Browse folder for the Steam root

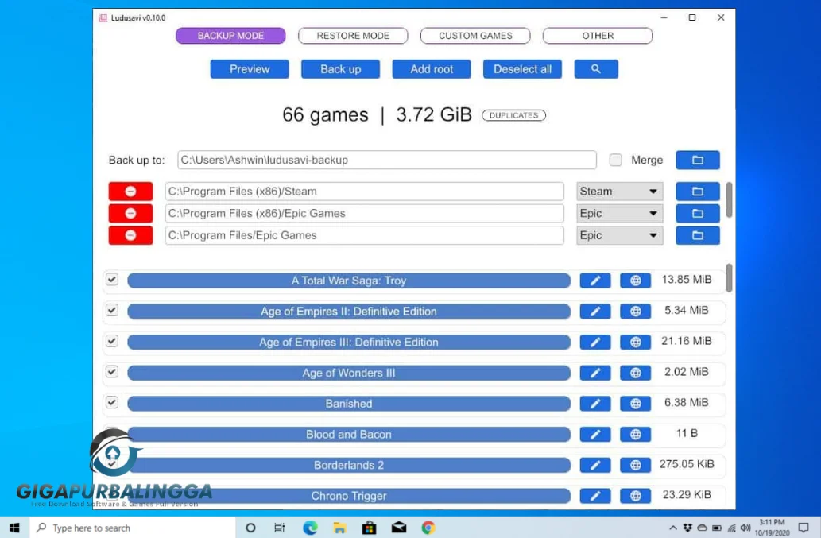click(x=698, y=192)
